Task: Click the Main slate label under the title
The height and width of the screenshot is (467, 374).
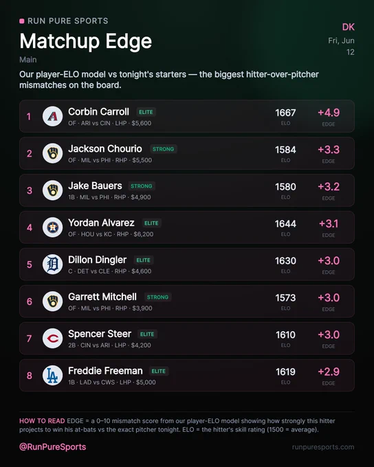Action: (28, 60)
